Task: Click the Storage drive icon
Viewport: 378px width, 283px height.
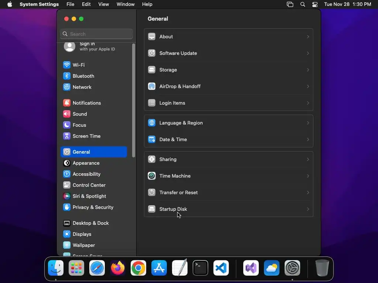Action: pos(152,70)
